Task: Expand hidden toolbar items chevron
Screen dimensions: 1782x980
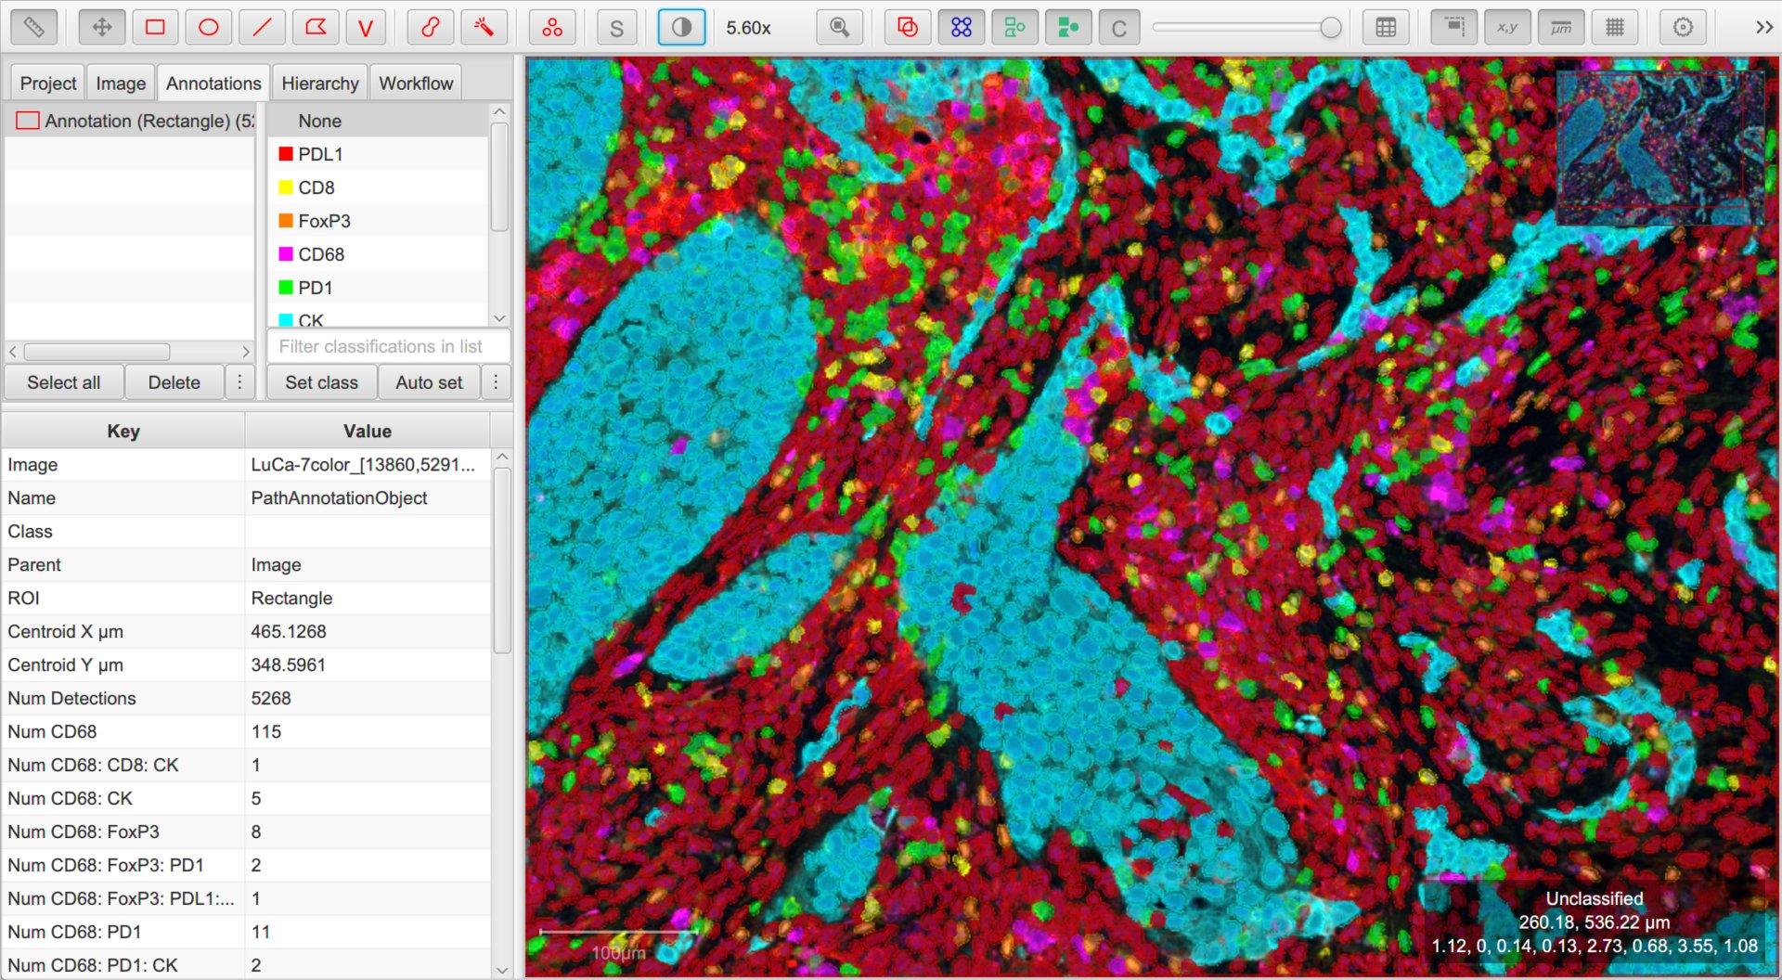Action: (1764, 28)
